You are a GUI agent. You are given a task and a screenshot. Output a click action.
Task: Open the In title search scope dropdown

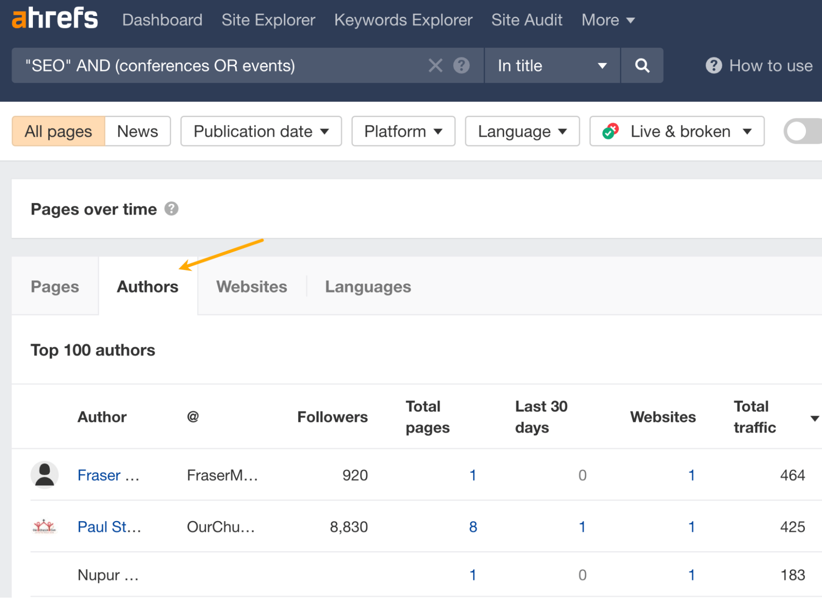click(x=551, y=65)
